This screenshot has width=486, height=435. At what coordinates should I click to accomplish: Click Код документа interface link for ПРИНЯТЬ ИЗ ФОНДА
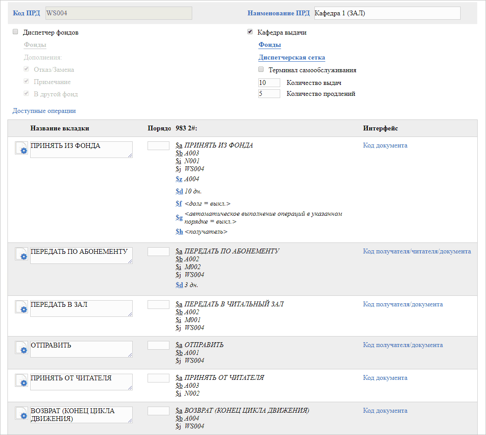click(x=385, y=145)
